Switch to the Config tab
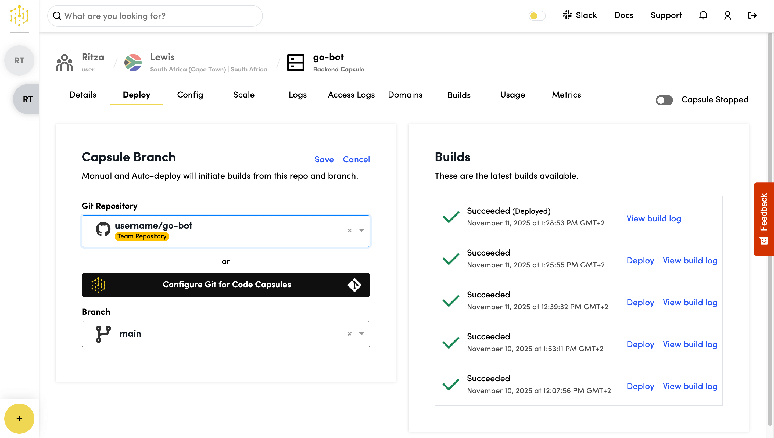The height and width of the screenshot is (438, 774). point(190,95)
